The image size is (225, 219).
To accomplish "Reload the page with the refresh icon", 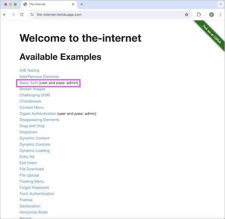I will pos(22,14).
